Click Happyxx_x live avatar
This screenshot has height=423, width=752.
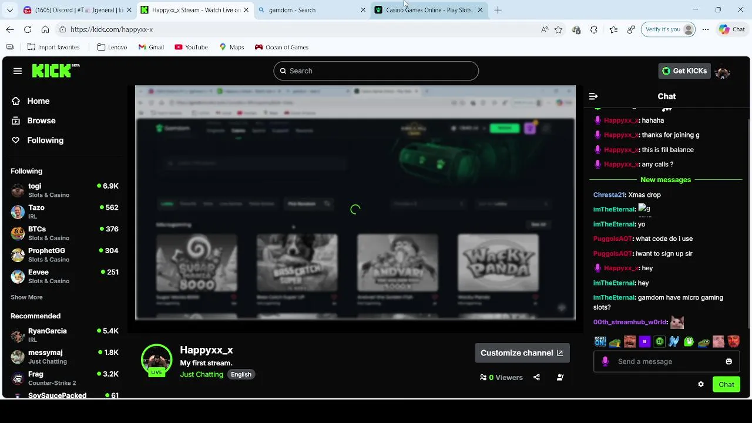156,359
